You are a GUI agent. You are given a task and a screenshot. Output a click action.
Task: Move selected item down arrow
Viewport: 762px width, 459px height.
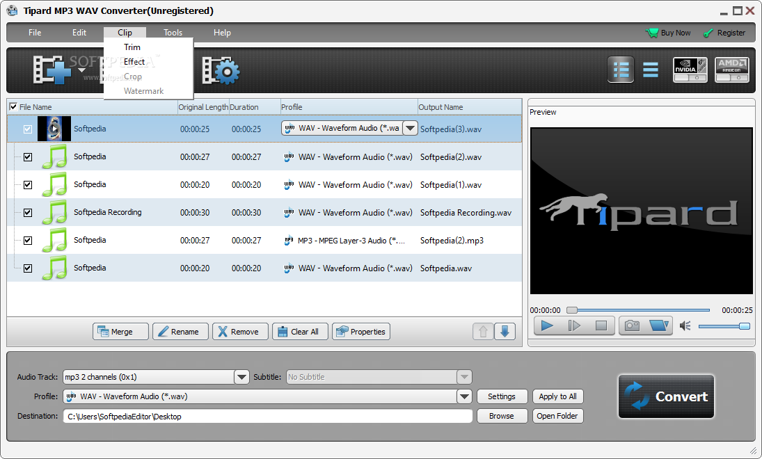(505, 332)
